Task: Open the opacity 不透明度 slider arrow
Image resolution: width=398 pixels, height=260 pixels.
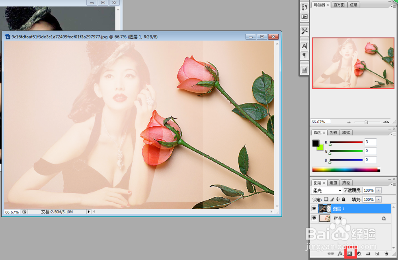Action: click(x=378, y=190)
